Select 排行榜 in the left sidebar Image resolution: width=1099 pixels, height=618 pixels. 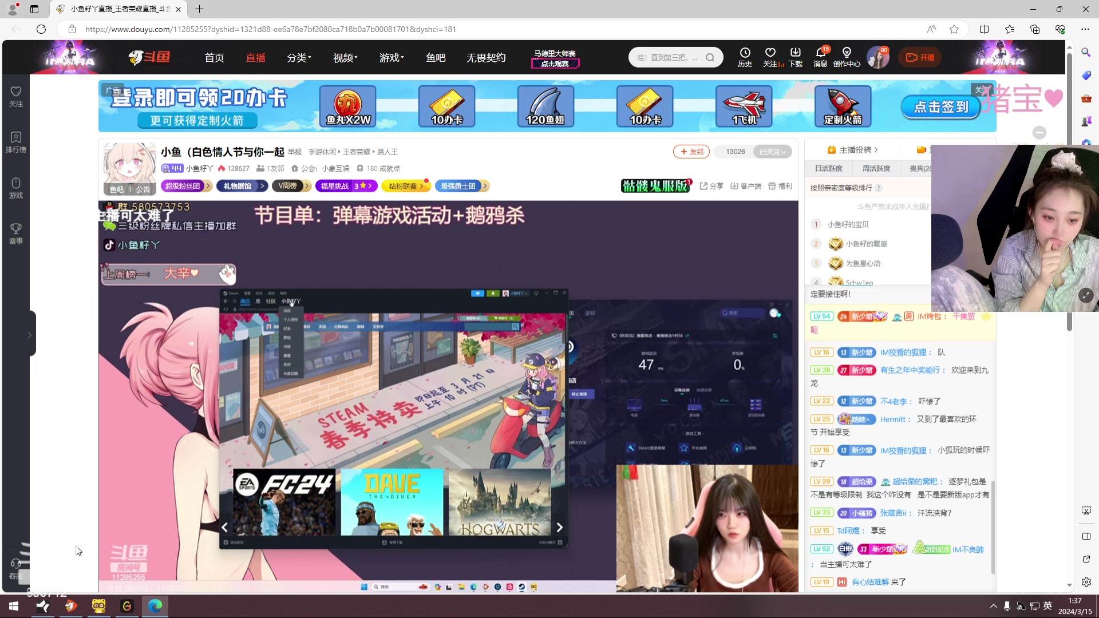pyautogui.click(x=15, y=141)
